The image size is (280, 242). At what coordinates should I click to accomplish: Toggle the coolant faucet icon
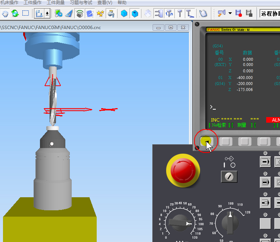[x=111, y=13]
